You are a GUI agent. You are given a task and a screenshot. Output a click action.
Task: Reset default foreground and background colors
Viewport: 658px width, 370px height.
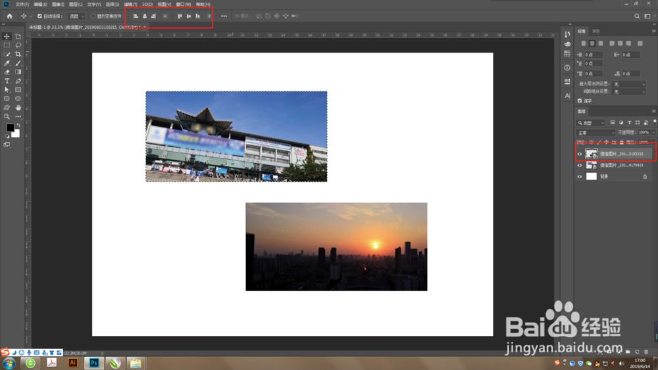point(7,136)
